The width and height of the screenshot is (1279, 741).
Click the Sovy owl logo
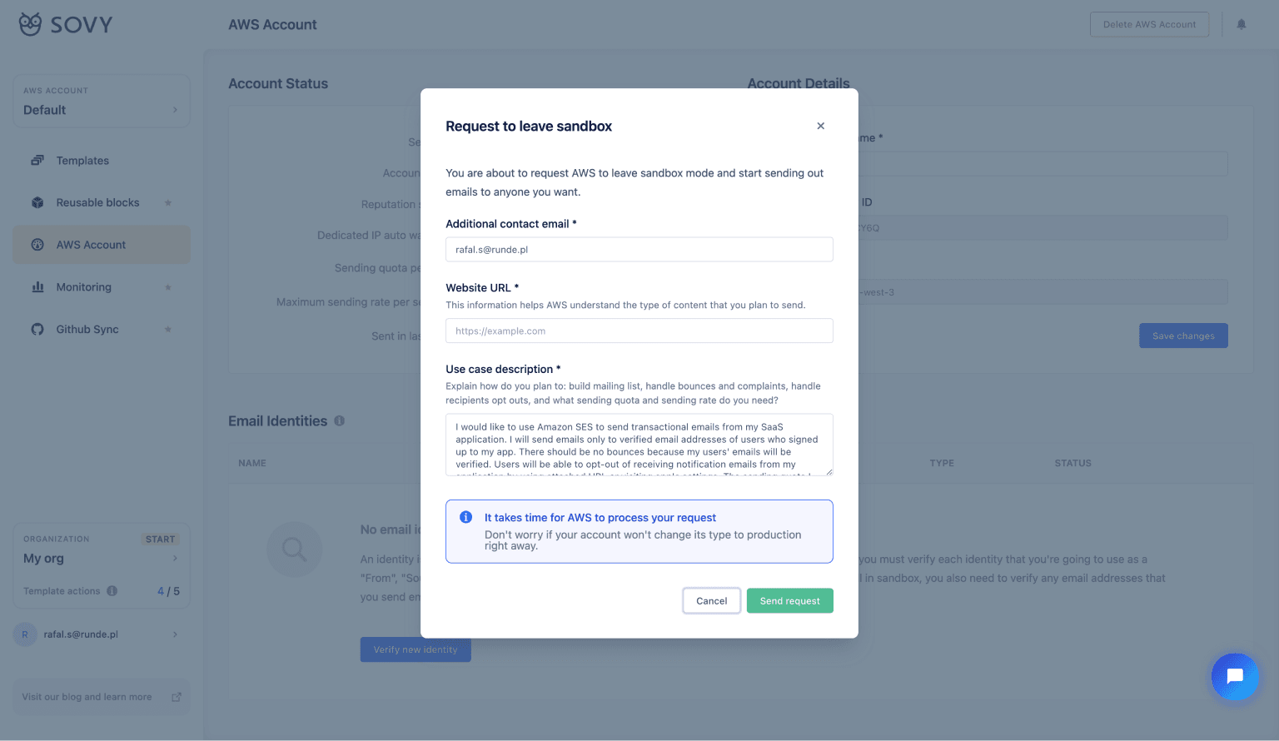click(x=31, y=24)
